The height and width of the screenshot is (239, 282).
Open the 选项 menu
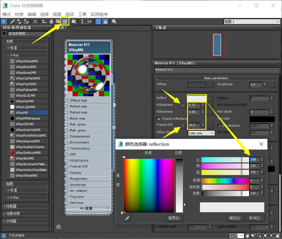click(x=69, y=14)
